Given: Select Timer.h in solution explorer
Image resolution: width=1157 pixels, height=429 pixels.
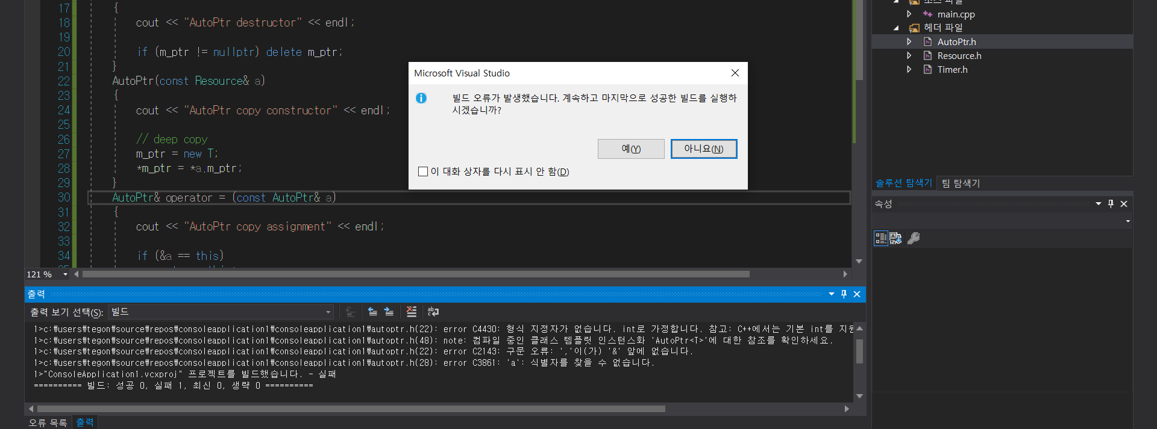Looking at the screenshot, I should point(952,69).
